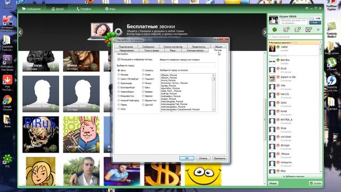Confirm settings with OK button
Viewport: 341px width, 192px height.
(x=186, y=158)
